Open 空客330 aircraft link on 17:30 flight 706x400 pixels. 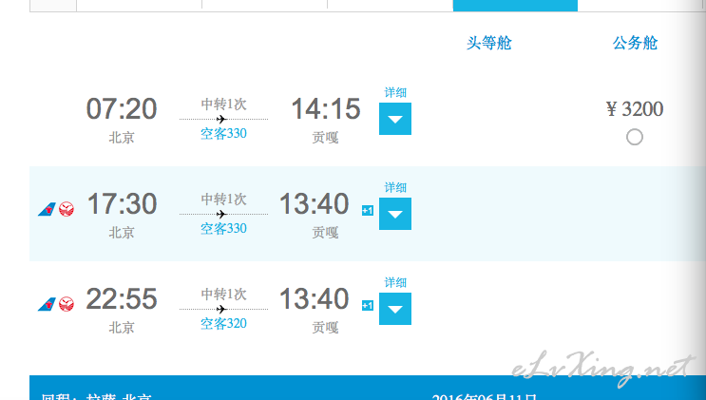pos(223,229)
